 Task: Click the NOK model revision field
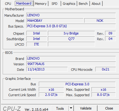point(100,21)
